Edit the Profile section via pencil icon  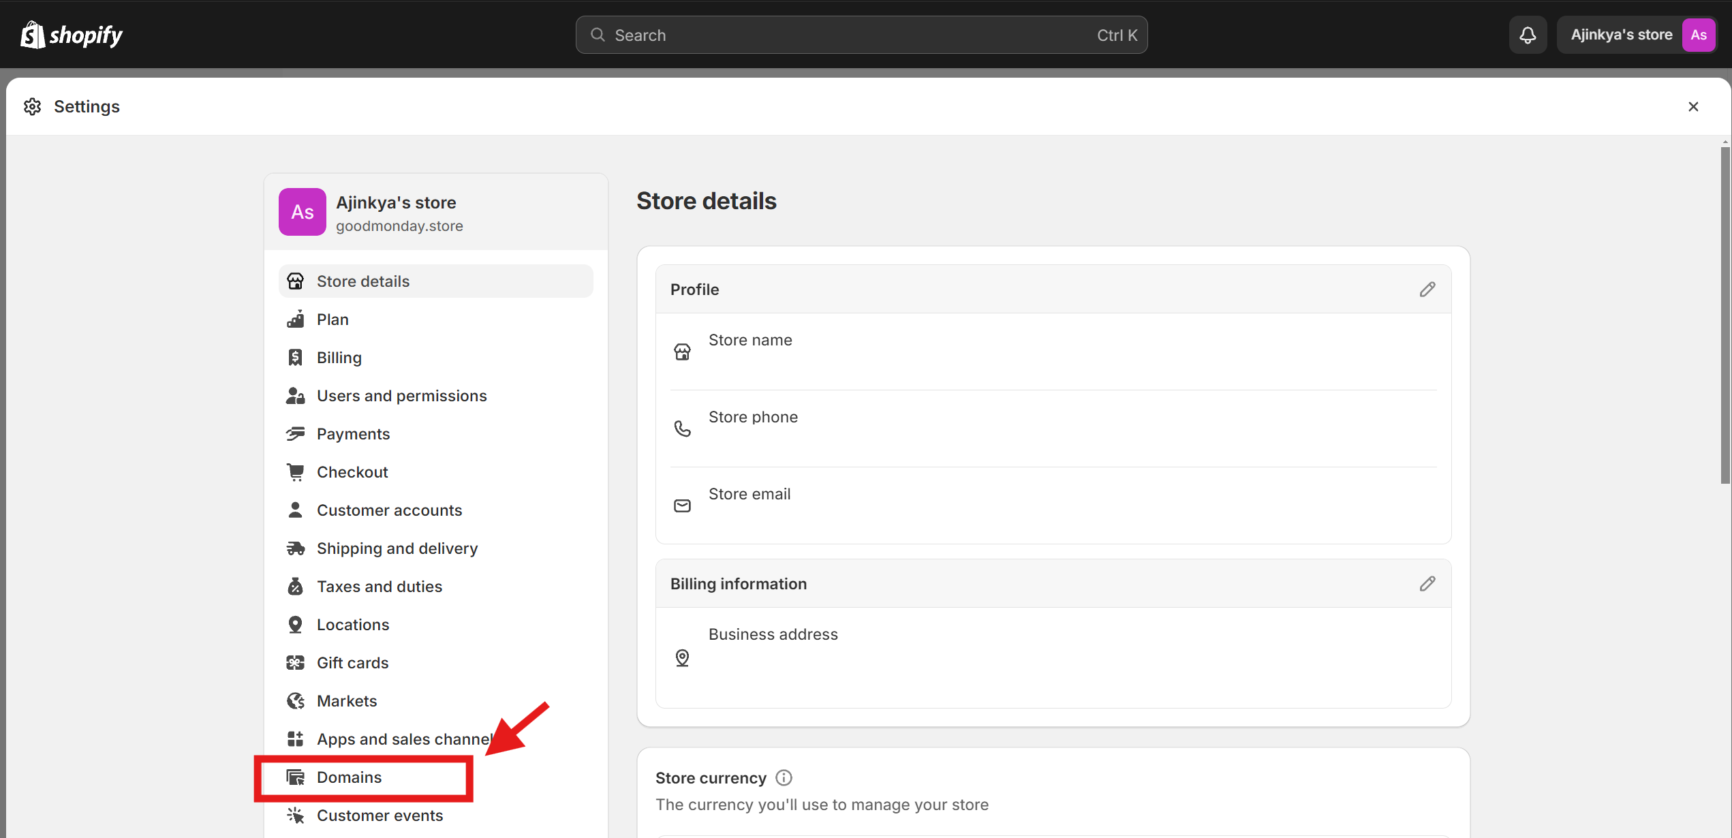(x=1427, y=290)
